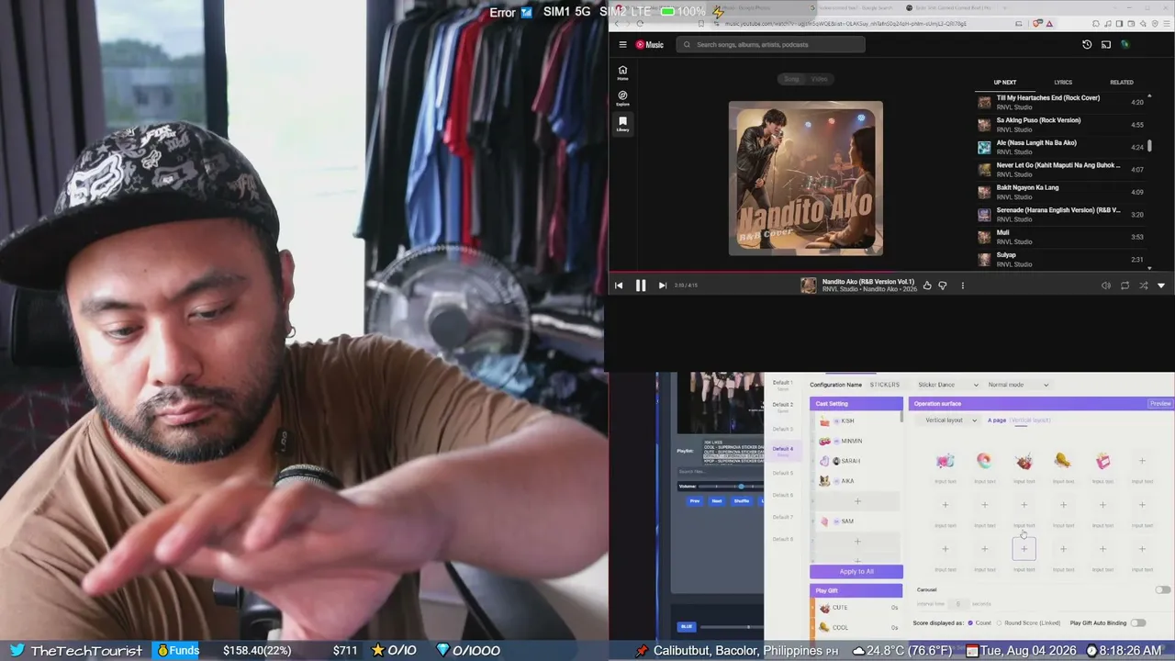Image resolution: width=1175 pixels, height=661 pixels.
Task: Switch to the Video view toggle
Action: click(819, 79)
